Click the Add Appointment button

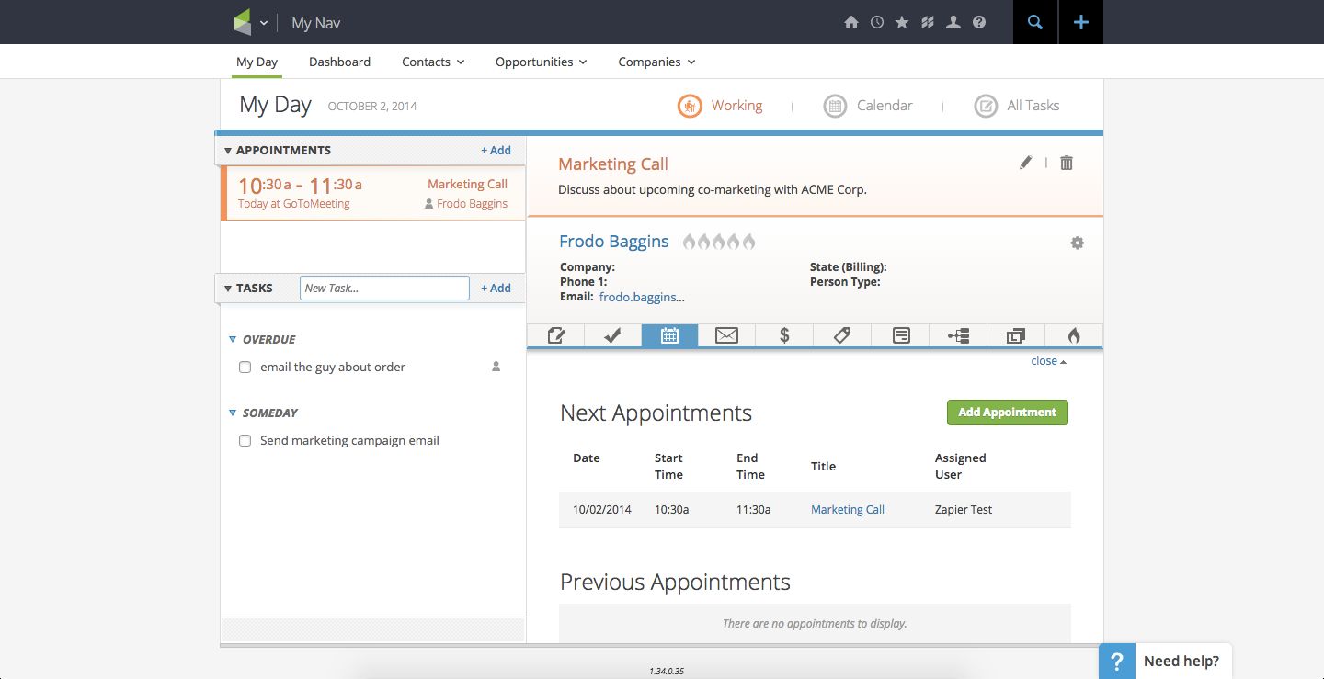[x=1007, y=413]
